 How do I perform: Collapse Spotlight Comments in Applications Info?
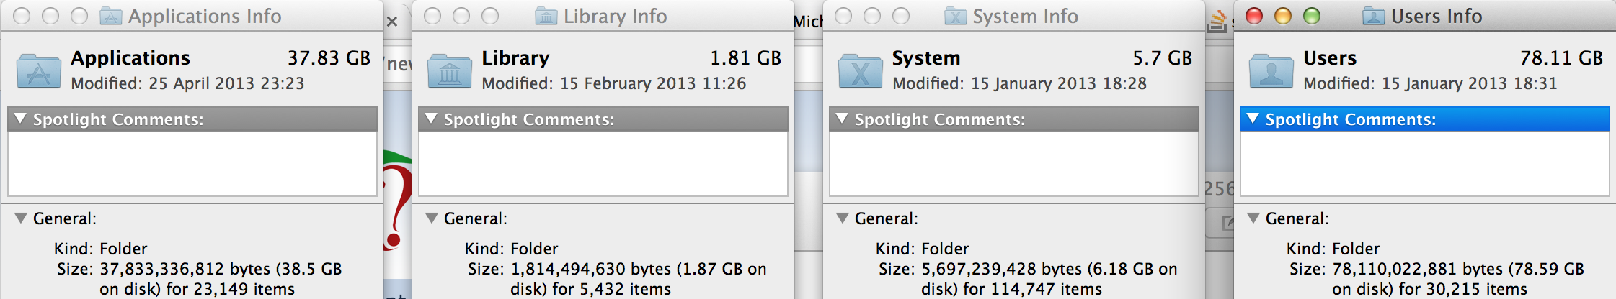click(x=20, y=119)
